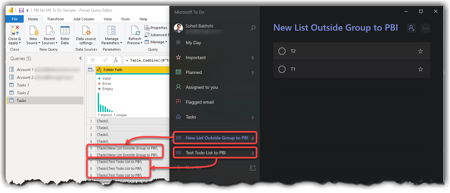Click share list icon beside list title

click(411, 28)
